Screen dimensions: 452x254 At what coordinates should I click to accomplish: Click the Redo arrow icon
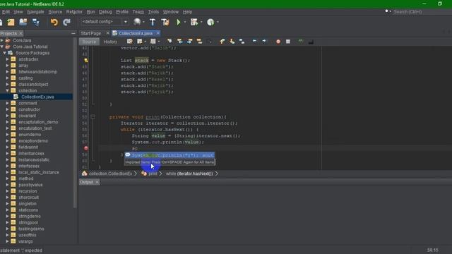pyautogui.click(x=67, y=22)
